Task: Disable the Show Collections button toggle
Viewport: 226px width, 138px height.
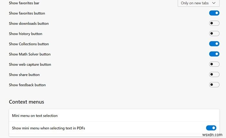Action: point(214,44)
